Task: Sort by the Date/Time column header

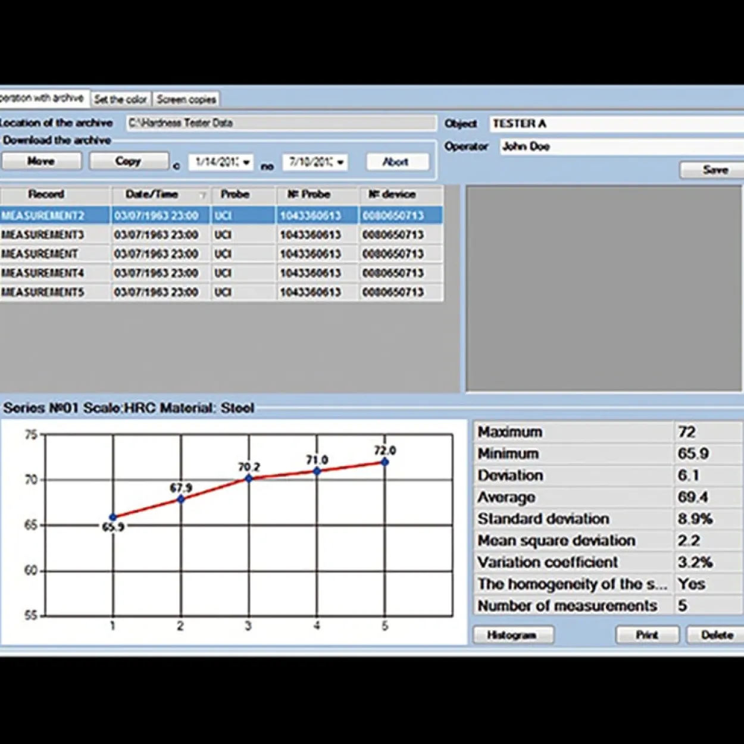Action: click(x=161, y=195)
